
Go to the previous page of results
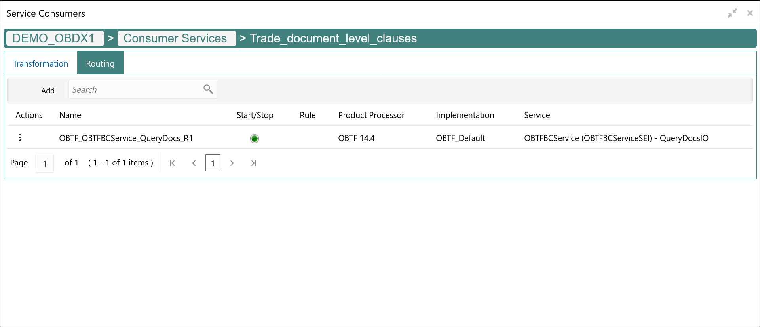[x=194, y=163]
